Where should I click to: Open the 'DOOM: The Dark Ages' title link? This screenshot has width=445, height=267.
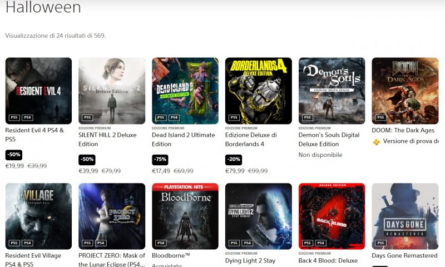[x=403, y=130]
